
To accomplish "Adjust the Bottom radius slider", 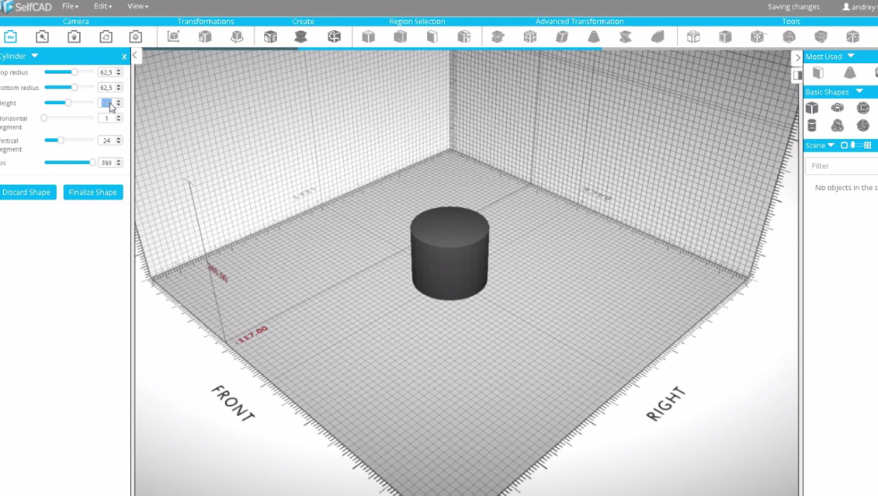I will click(x=74, y=87).
